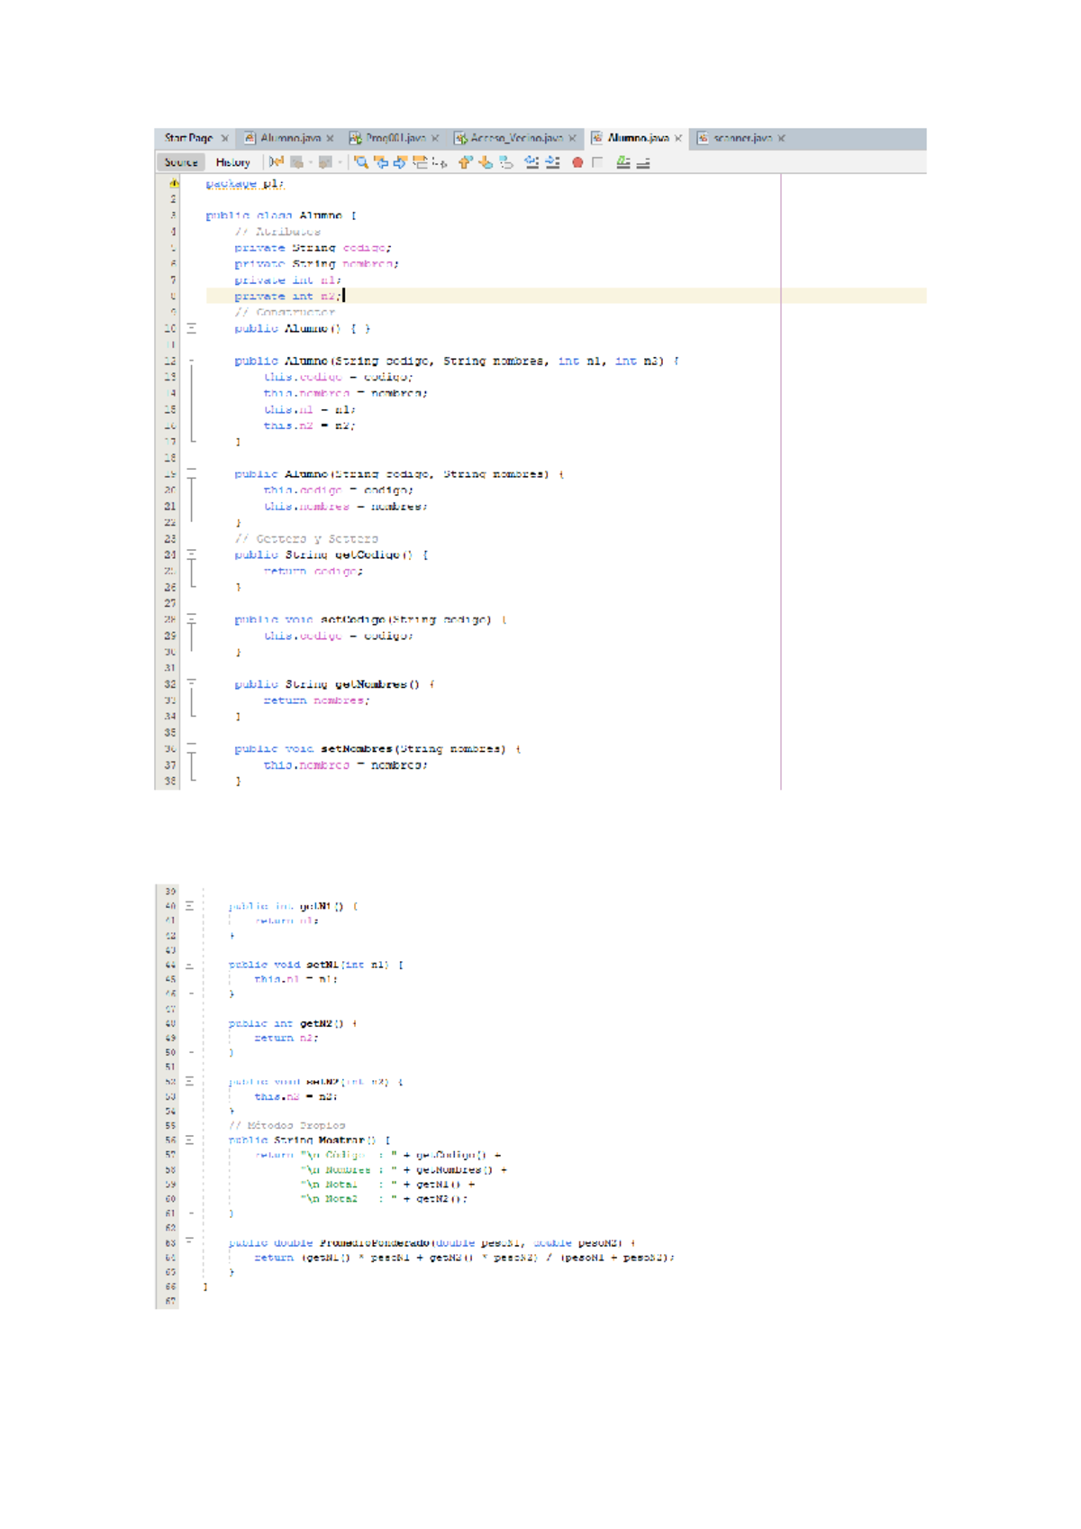Toggle rectangular selection mode
Image resolution: width=1081 pixels, height=1529 pixels.
click(x=441, y=162)
